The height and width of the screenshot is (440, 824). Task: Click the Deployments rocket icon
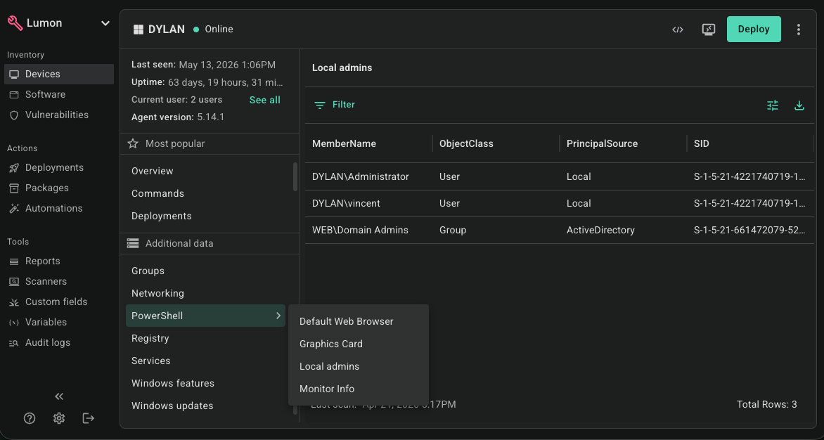[14, 168]
